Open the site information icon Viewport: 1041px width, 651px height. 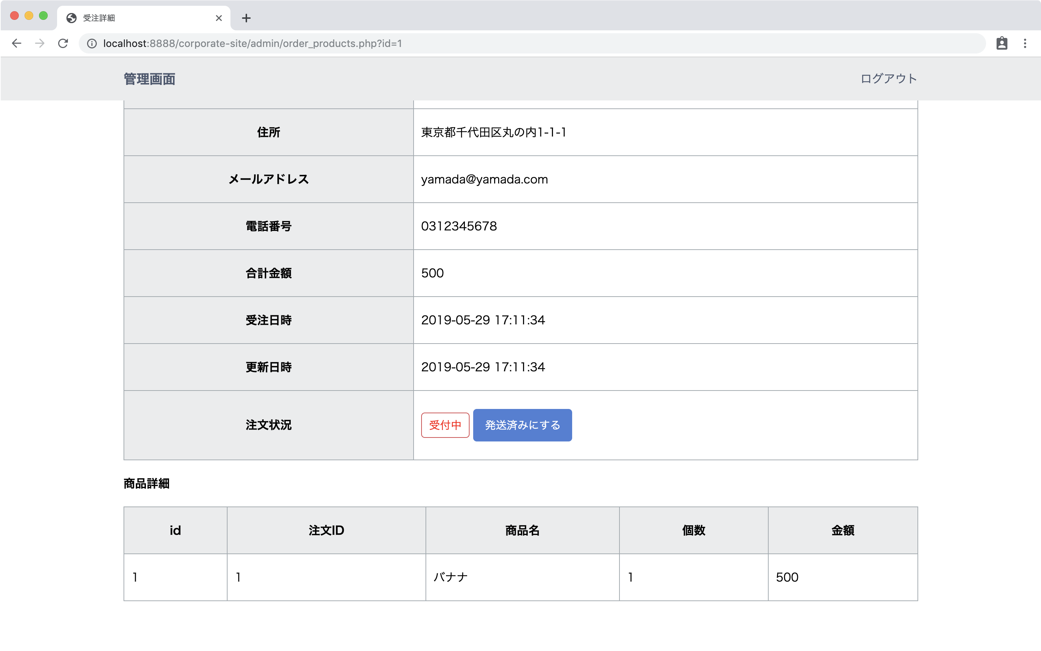coord(92,43)
